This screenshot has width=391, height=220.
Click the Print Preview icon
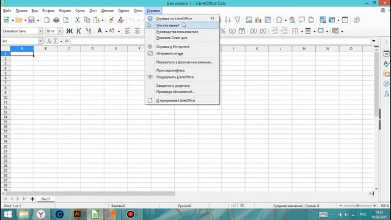[66, 20]
